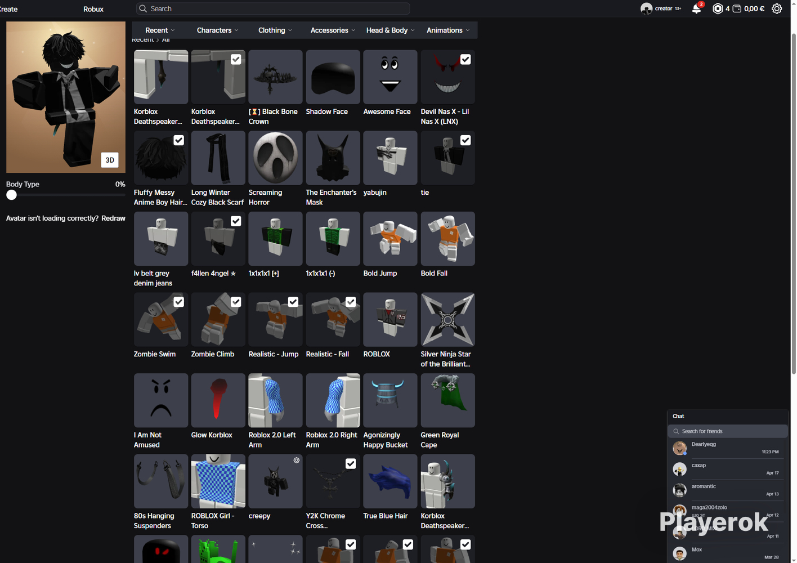Expand the Animations dropdown tab
Viewport: 797px width, 563px height.
point(447,30)
